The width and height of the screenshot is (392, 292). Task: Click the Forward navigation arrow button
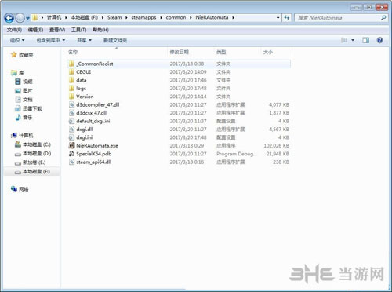click(x=20, y=18)
